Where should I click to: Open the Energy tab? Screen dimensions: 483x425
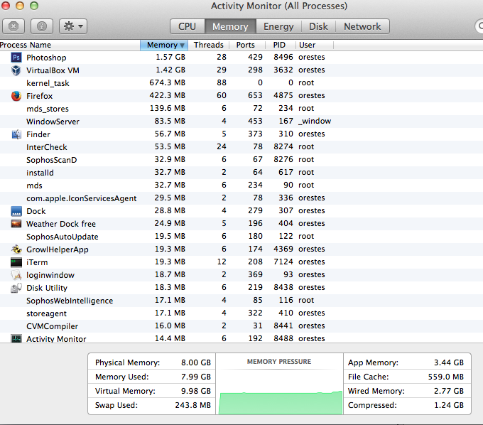coord(278,26)
